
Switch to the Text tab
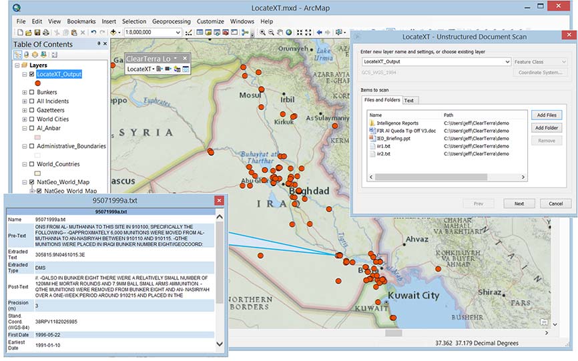point(409,101)
